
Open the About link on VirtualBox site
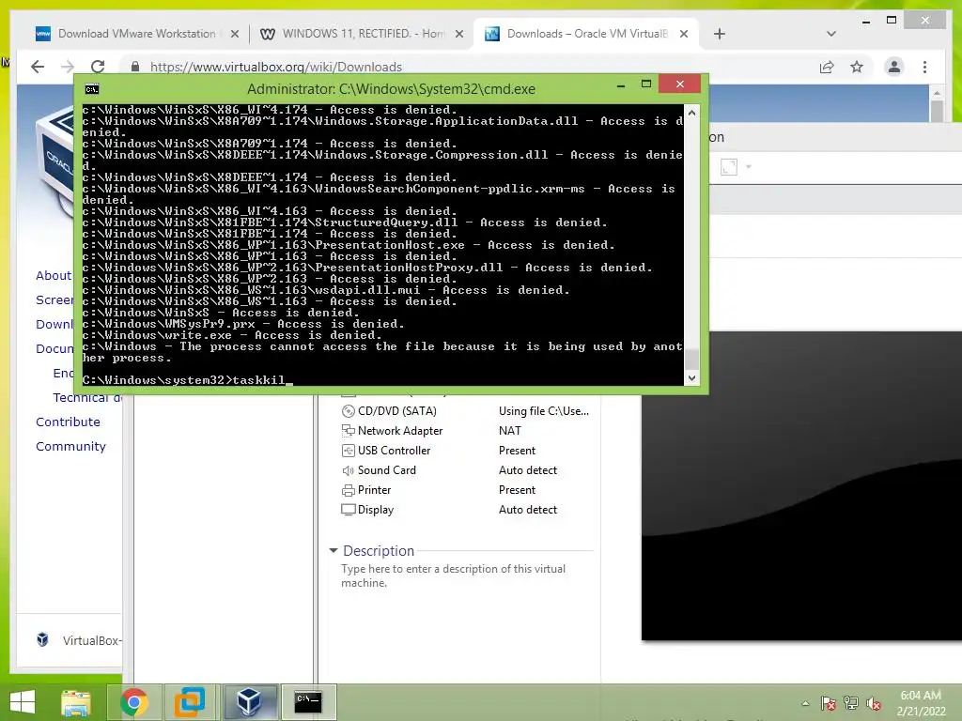tap(54, 275)
